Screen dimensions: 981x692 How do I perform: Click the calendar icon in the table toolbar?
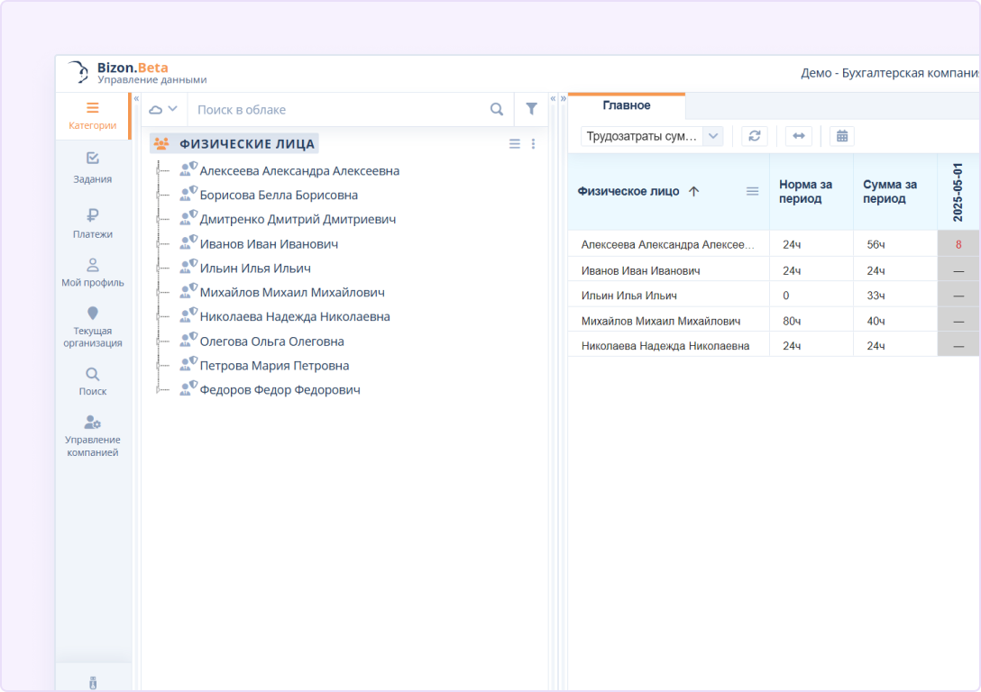pos(841,136)
